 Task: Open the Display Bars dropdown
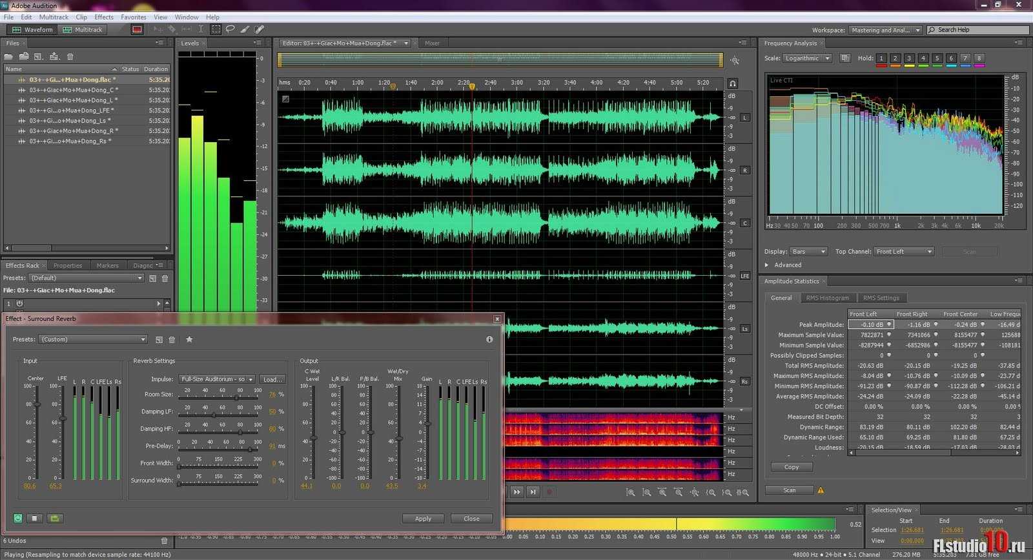(x=808, y=251)
